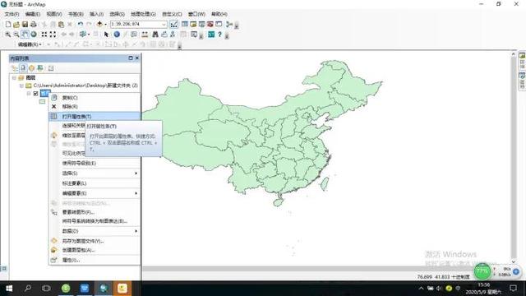The height and width of the screenshot is (296, 526).
Task: Switch to List By Selection
Action: (x=40, y=68)
